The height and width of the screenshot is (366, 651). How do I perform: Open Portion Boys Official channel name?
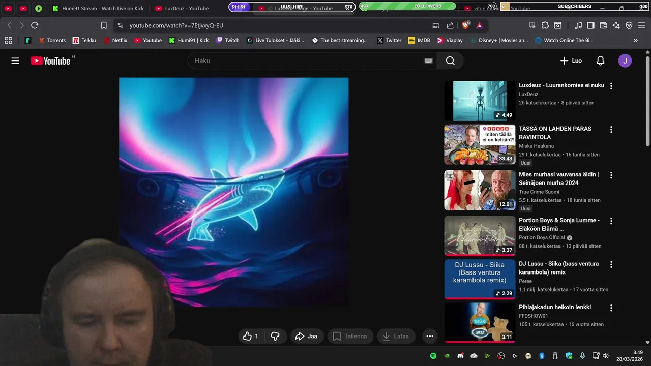pyautogui.click(x=542, y=237)
